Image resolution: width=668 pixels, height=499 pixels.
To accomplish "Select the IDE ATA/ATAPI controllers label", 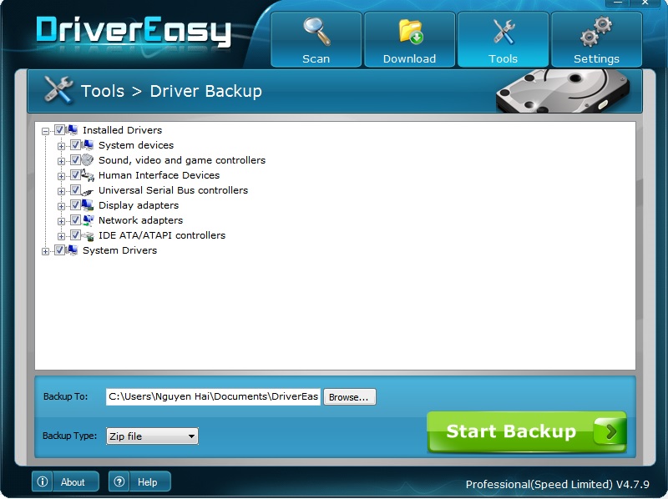I will pos(162,235).
